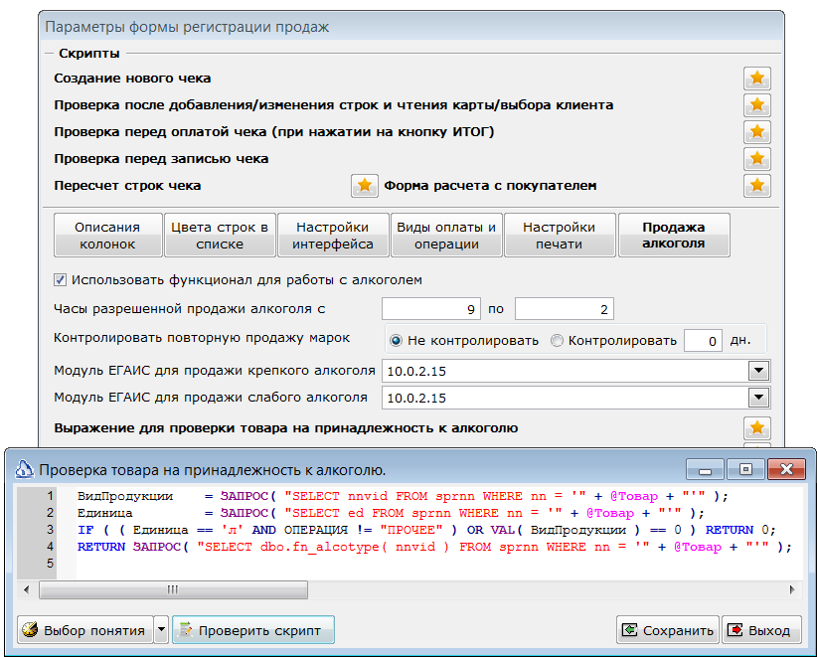Click "Выход" button
The image size is (817, 657).
click(761, 630)
